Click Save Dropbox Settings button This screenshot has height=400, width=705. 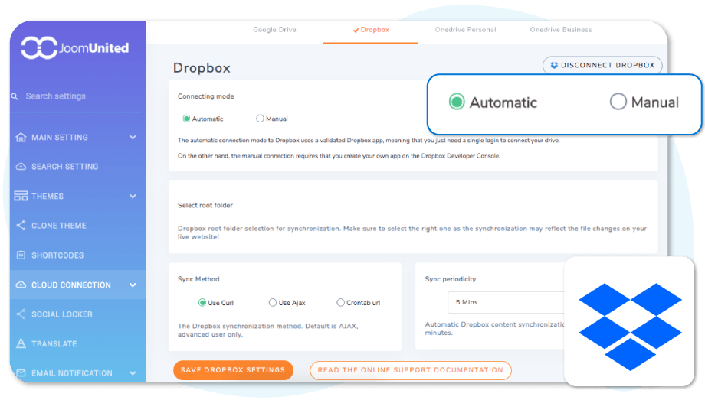233,370
